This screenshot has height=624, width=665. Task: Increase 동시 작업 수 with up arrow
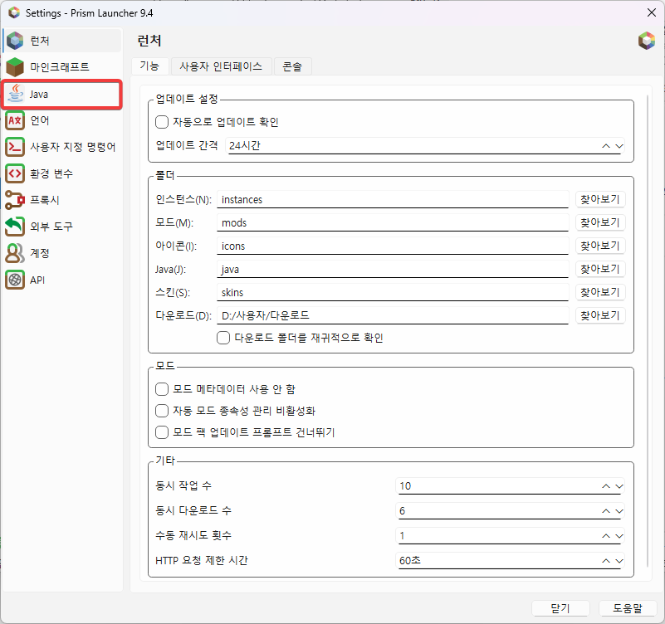[606, 486]
